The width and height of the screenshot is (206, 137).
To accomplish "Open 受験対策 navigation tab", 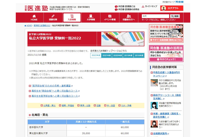I will pyautogui.click(x=53, y=18).
